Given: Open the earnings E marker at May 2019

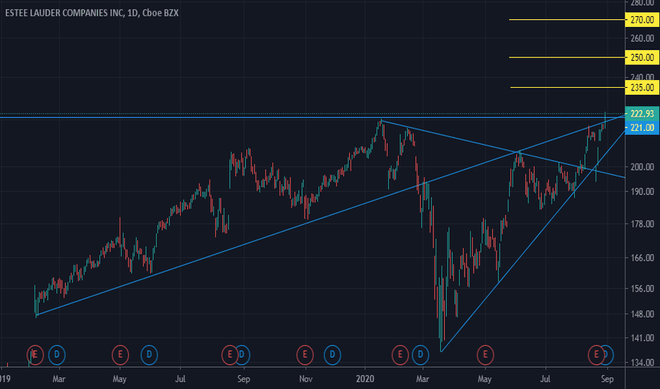Looking at the screenshot, I should (120, 355).
